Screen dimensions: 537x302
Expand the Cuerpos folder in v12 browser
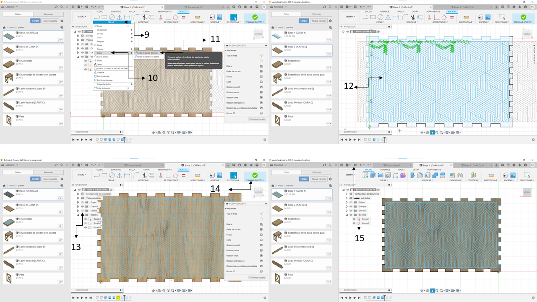pyautogui.click(x=78, y=206)
